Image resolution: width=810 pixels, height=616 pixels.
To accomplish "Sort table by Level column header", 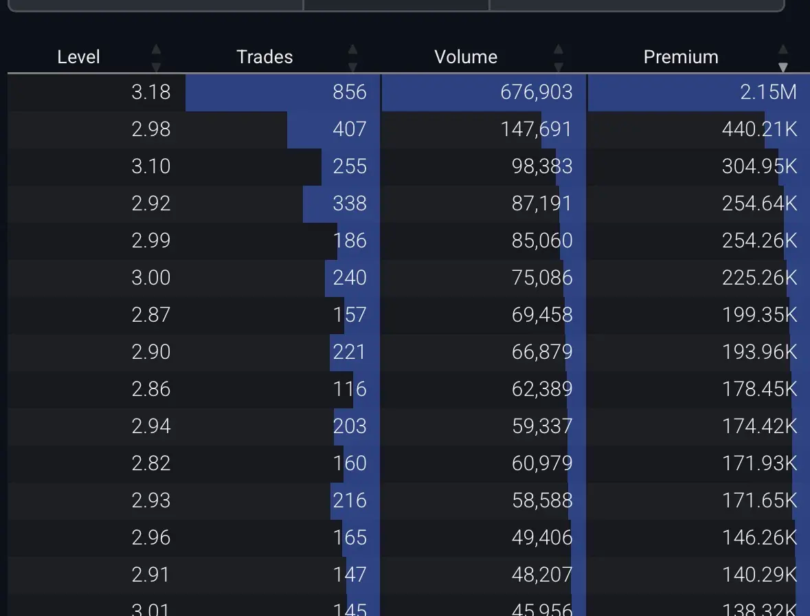I will (x=78, y=57).
